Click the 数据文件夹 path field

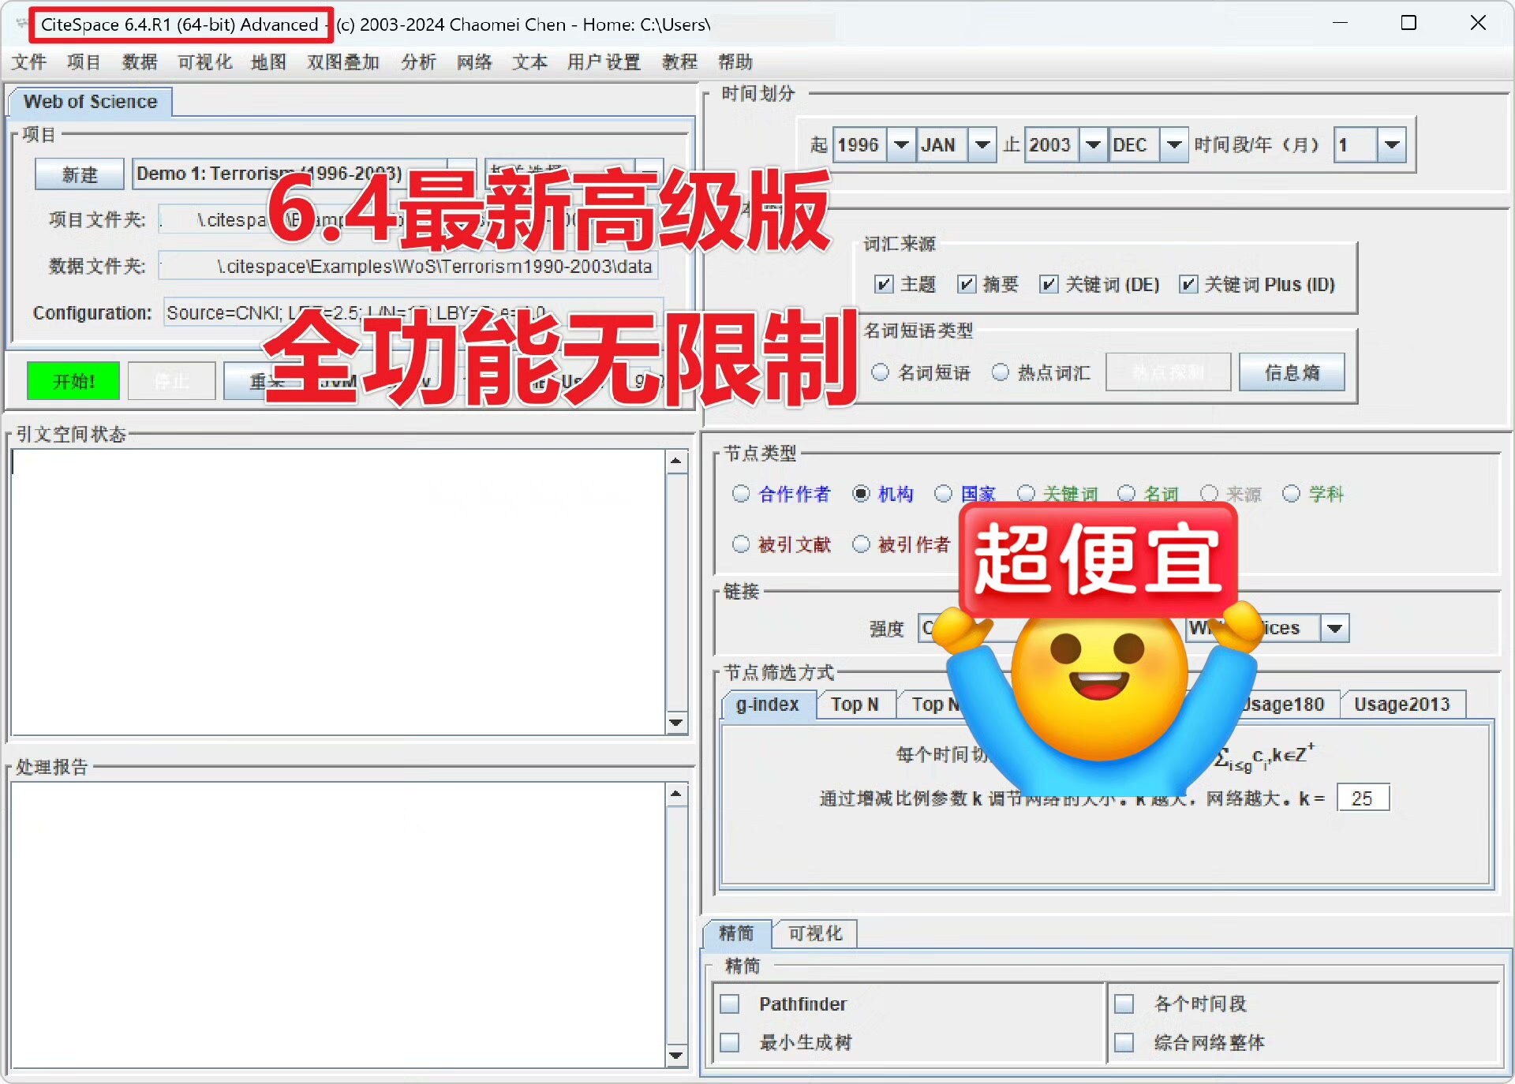[409, 266]
